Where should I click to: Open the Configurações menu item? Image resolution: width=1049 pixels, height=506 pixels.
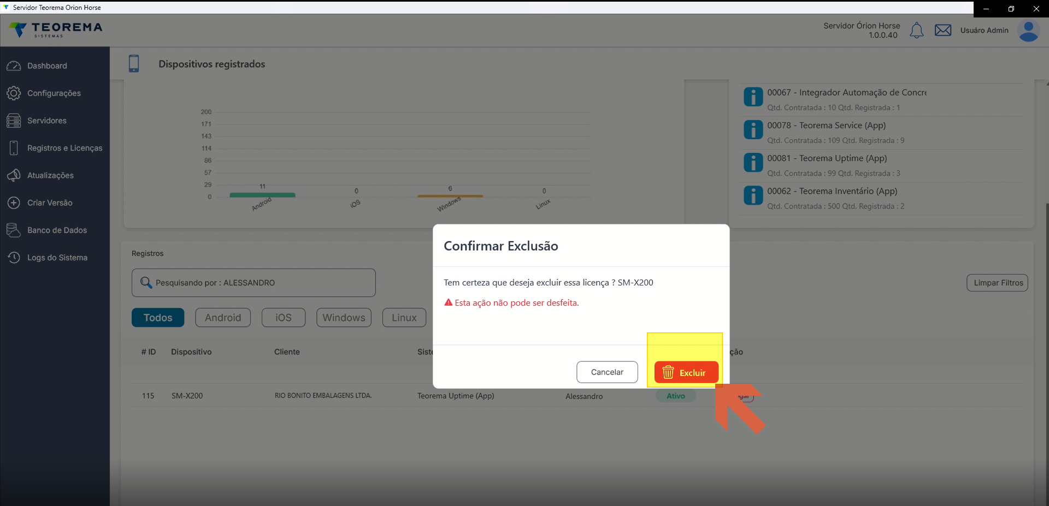(x=55, y=93)
